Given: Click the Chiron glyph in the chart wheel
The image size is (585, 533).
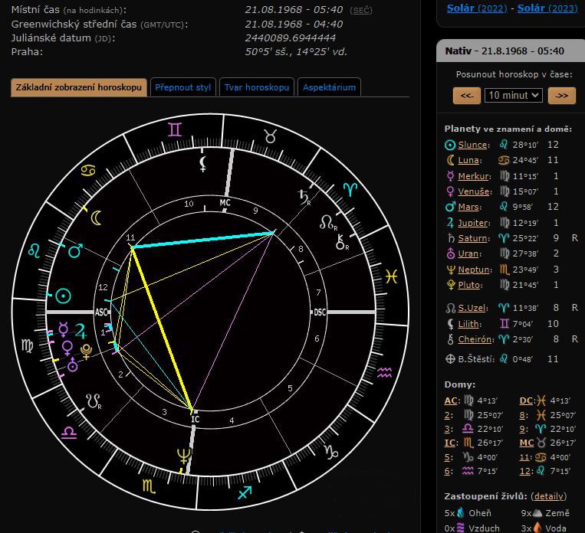Looking at the screenshot, I should pyautogui.click(x=341, y=242).
